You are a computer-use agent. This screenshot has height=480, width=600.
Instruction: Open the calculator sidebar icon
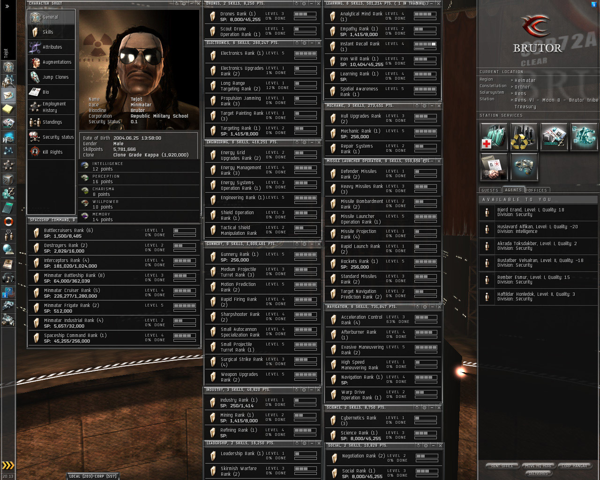click(x=8, y=207)
